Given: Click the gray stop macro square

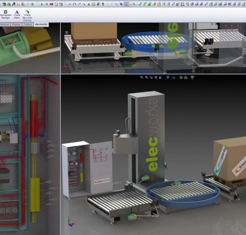Looking at the screenshot, I should point(46,4).
